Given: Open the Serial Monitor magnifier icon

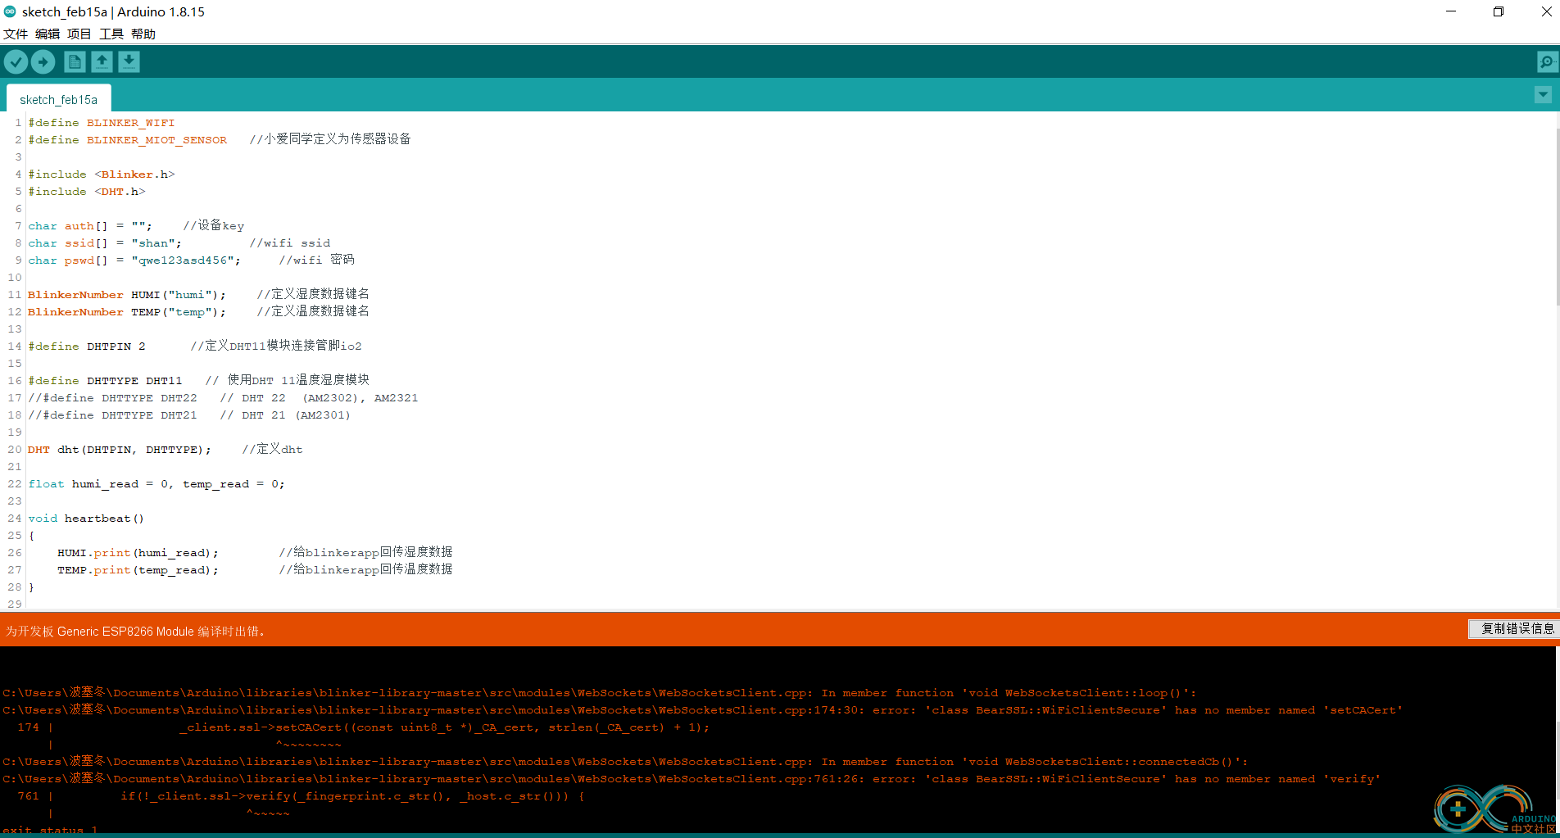Looking at the screenshot, I should (1547, 61).
